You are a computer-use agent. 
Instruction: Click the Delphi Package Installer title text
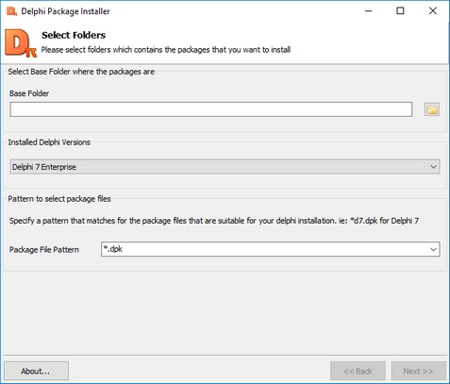coord(65,11)
